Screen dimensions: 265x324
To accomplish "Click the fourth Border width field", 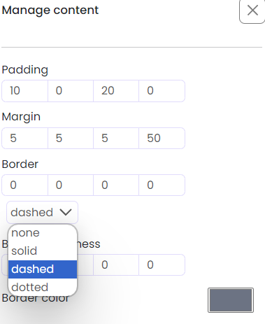I will pyautogui.click(x=162, y=185).
